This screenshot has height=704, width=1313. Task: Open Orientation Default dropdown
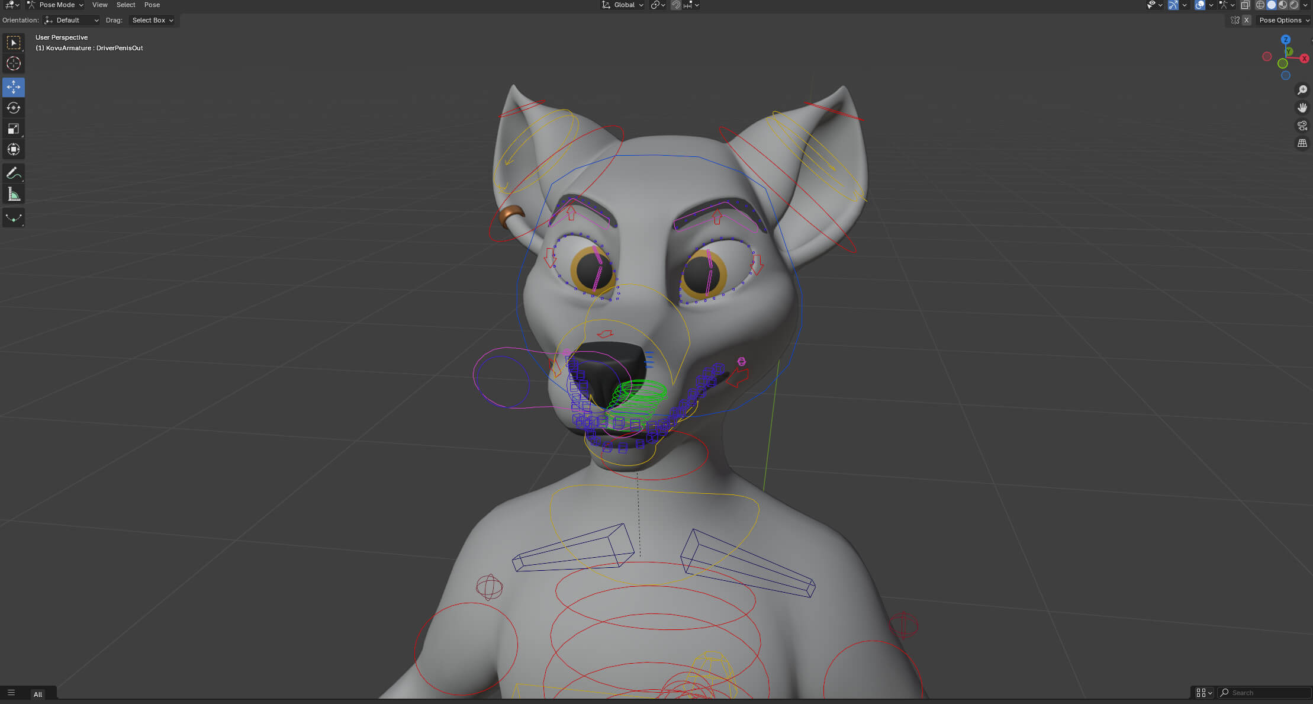(72, 20)
